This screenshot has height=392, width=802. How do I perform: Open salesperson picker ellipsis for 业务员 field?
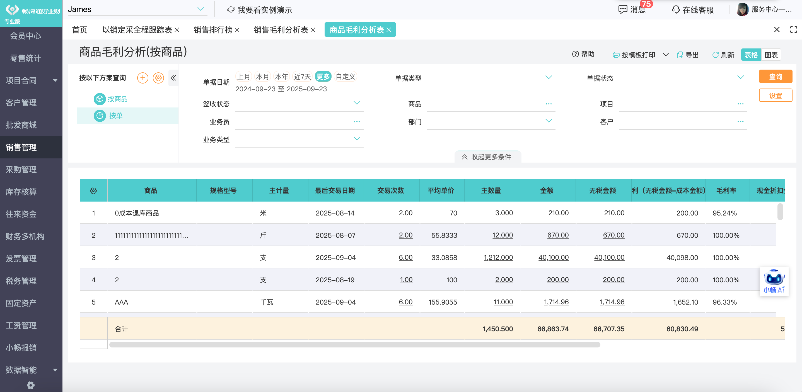[x=357, y=122]
